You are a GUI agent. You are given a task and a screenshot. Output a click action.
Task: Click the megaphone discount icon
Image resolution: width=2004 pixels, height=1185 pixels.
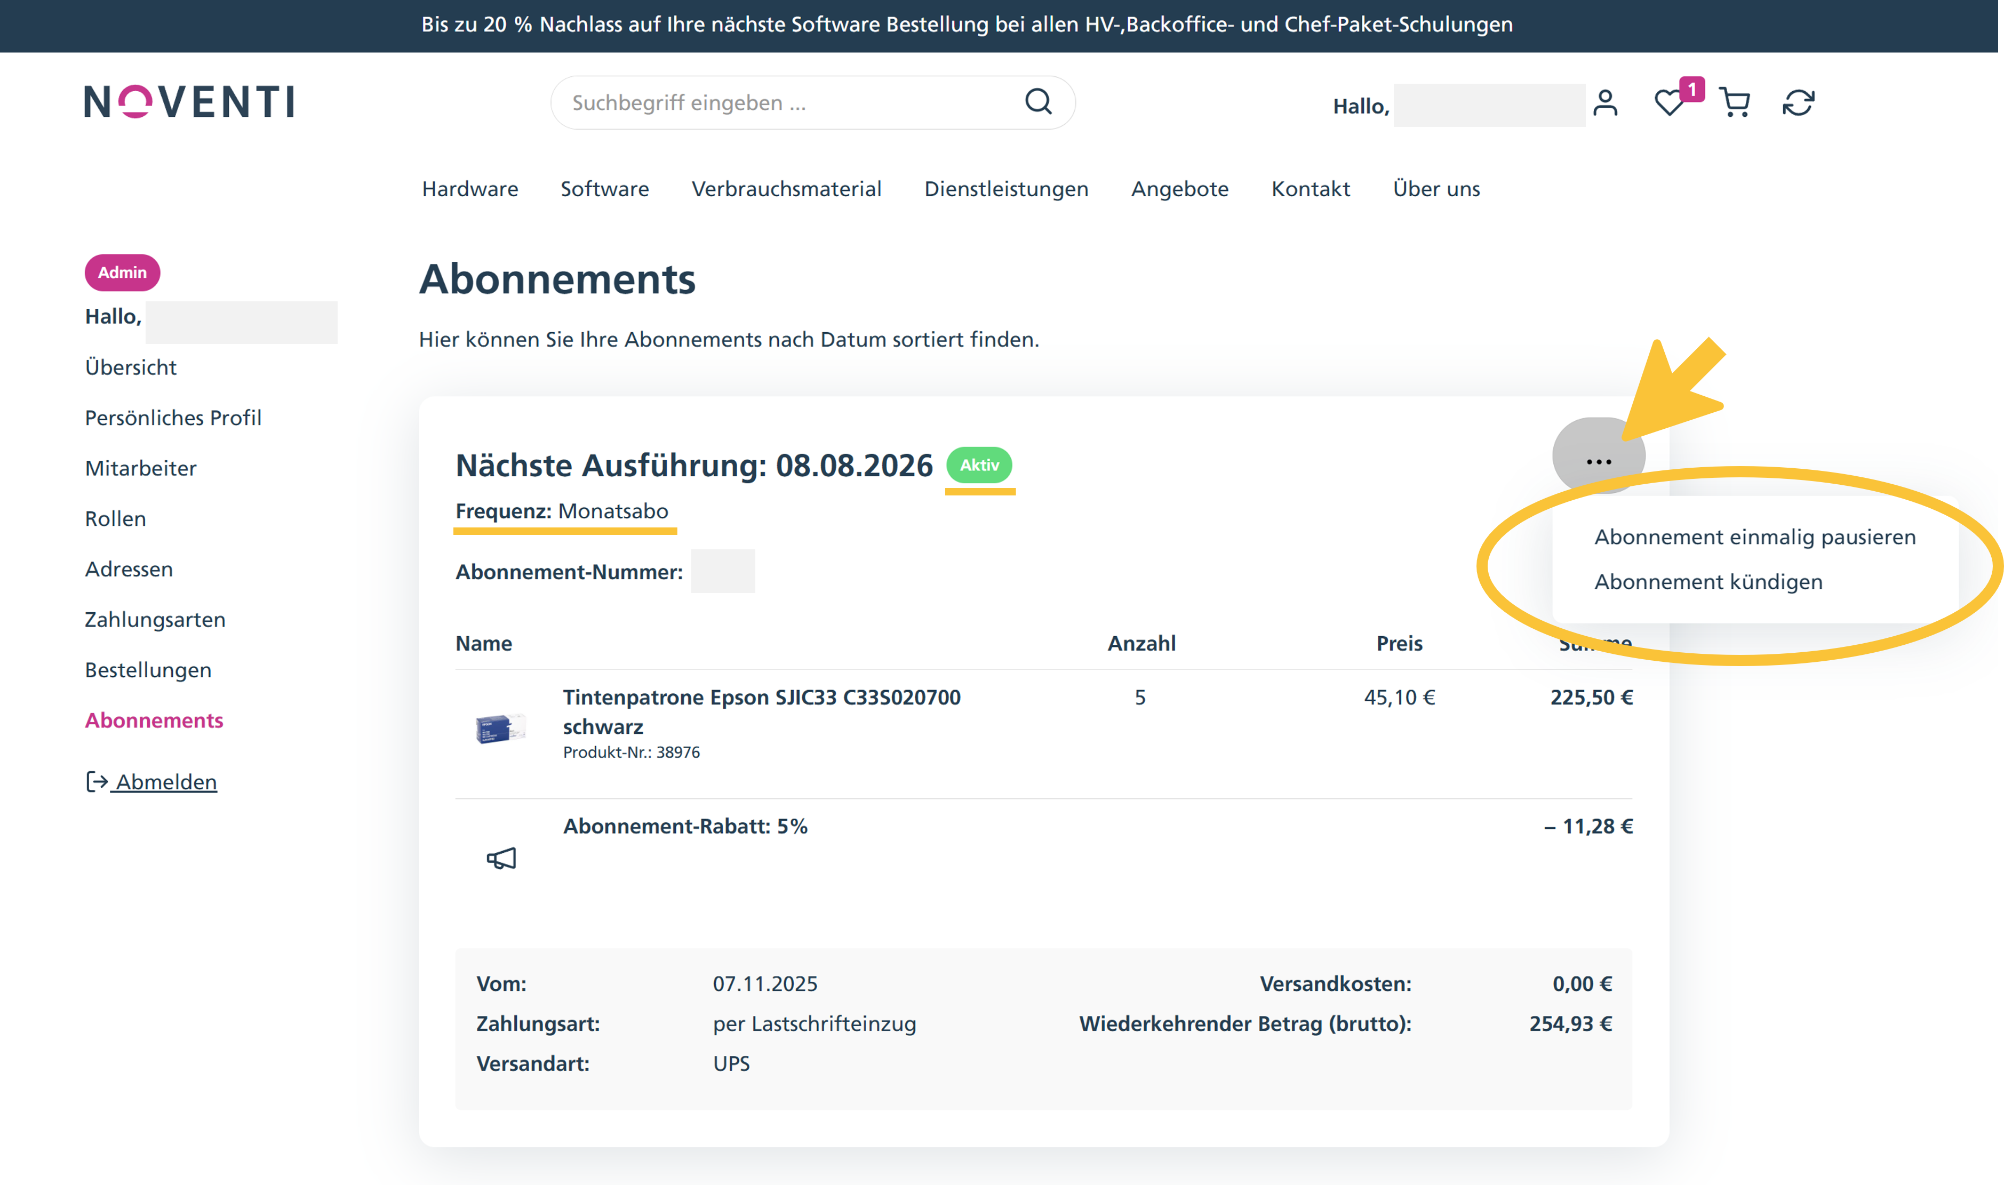pos(501,859)
